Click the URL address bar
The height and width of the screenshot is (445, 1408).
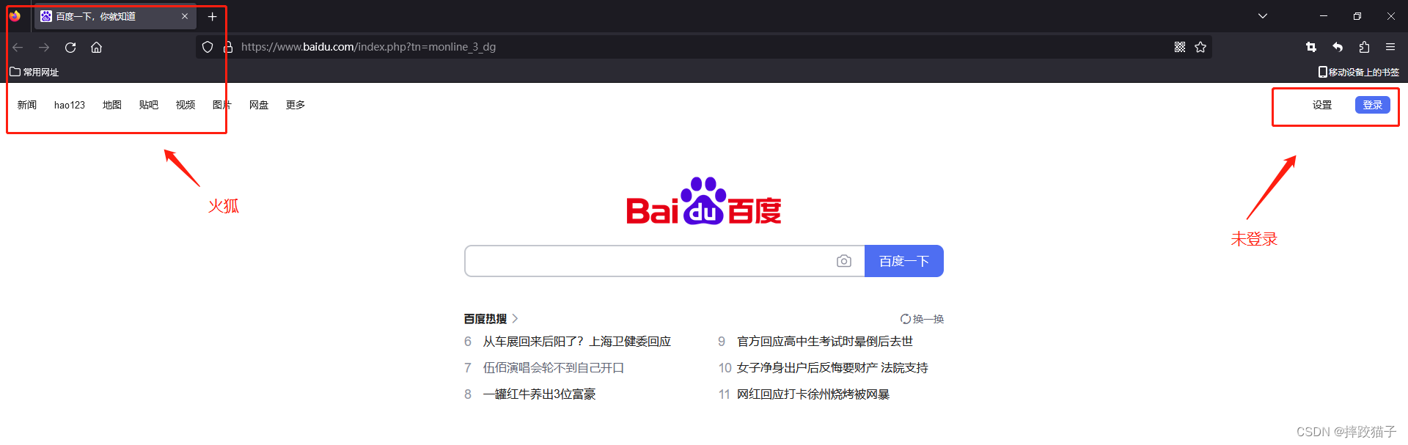pyautogui.click(x=703, y=47)
